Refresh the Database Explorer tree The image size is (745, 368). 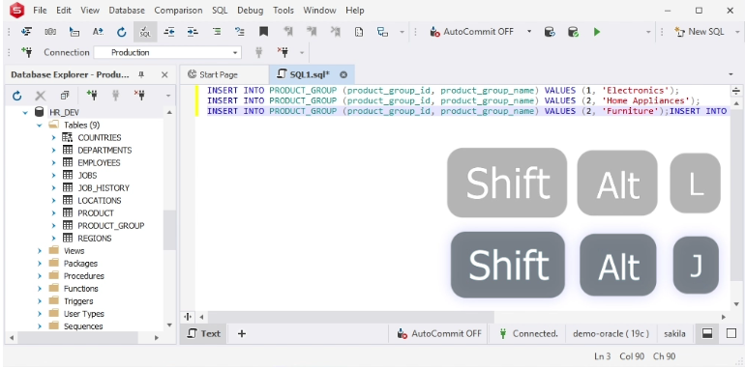pyautogui.click(x=17, y=96)
